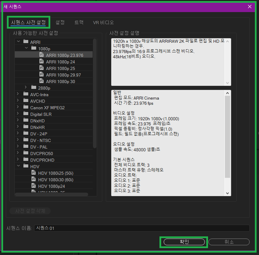Click the details panel scroll-up arrow

(x=227, y=93)
